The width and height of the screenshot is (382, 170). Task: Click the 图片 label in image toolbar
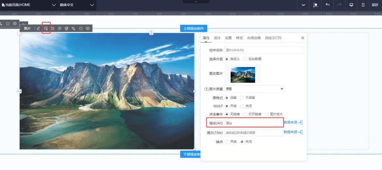tap(28, 28)
